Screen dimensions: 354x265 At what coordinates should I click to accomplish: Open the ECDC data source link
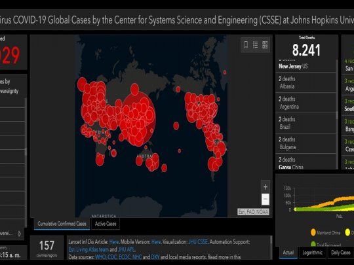point(125,257)
